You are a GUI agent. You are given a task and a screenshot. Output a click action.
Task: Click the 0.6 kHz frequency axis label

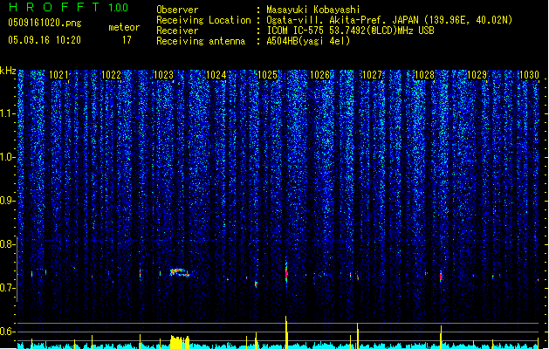[x=7, y=332]
